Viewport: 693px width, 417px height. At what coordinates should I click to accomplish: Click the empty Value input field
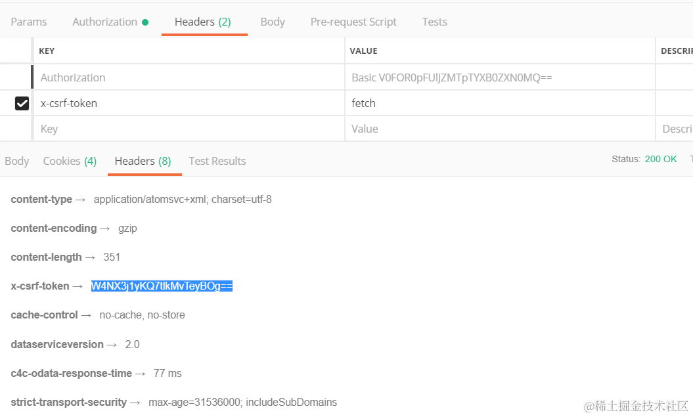pos(500,129)
